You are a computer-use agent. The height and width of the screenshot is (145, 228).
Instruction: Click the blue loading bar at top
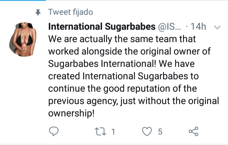click(23, 1)
